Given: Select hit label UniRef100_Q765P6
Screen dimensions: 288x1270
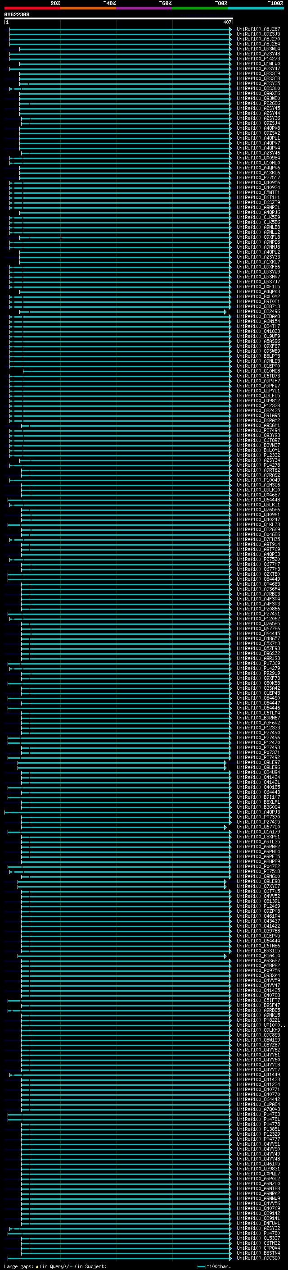Looking at the screenshot, I should [258, 510].
